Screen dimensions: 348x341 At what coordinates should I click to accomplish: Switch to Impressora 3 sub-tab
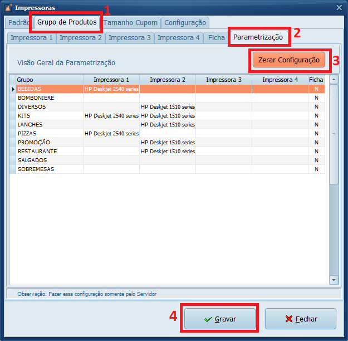pos(129,38)
